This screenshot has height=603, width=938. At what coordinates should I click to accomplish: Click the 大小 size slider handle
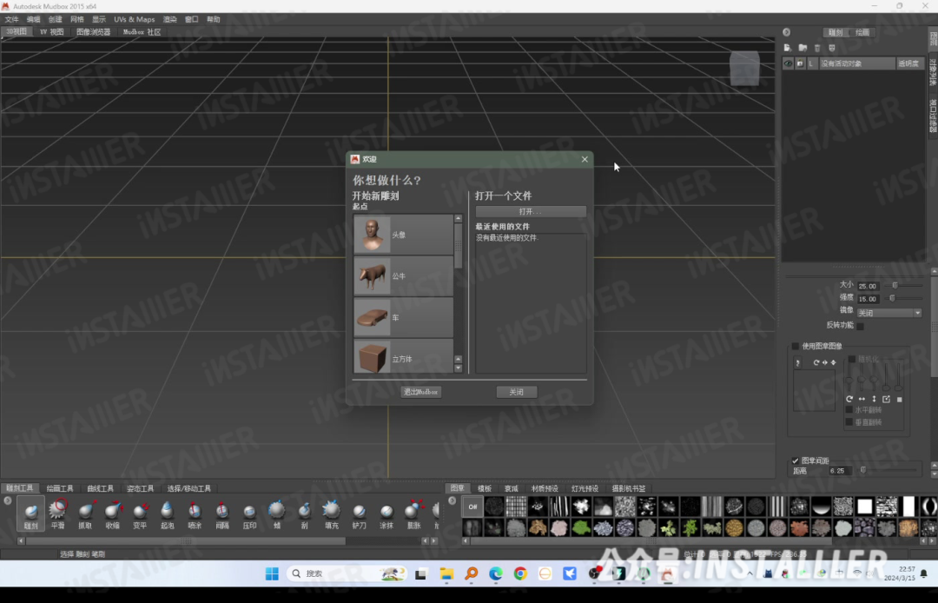(895, 286)
